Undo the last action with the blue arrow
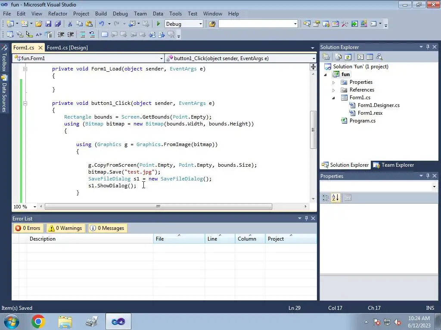Image resolution: width=441 pixels, height=330 pixels. pos(102,24)
